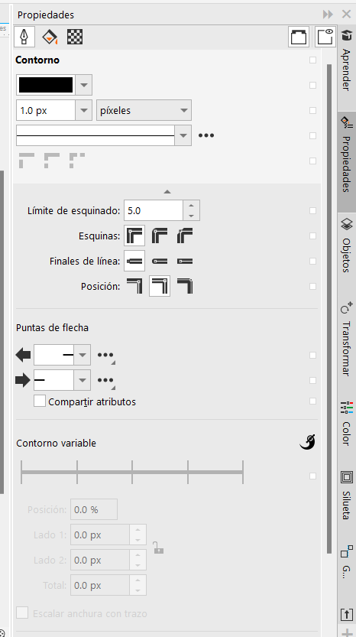This screenshot has height=637, width=356.
Task: Open the Transparency checkerboard icon
Action: coord(75,37)
